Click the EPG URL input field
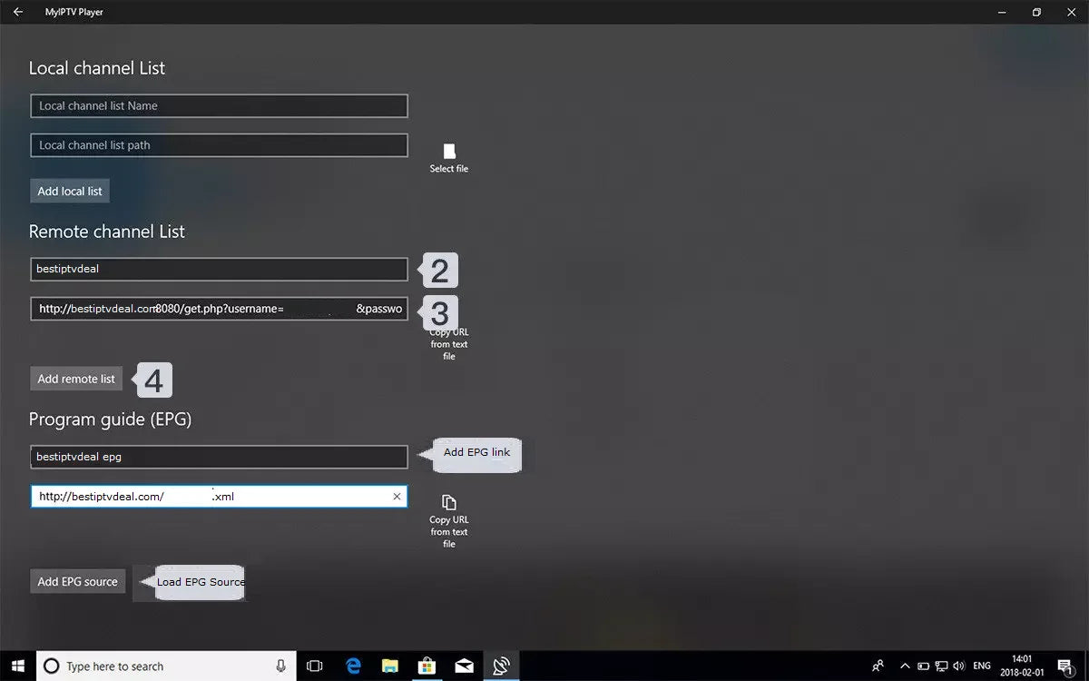 tap(219, 497)
